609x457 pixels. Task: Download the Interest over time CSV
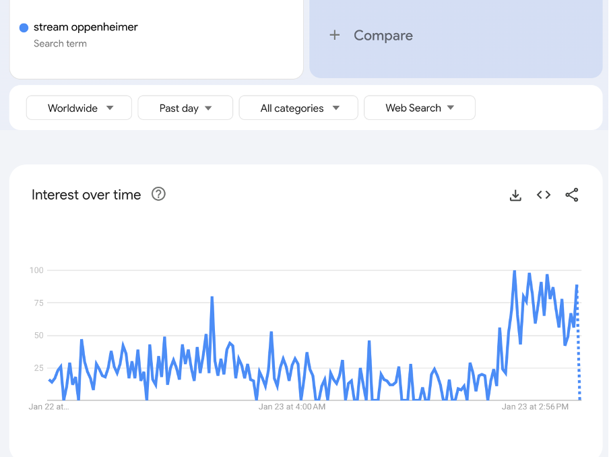[515, 195]
